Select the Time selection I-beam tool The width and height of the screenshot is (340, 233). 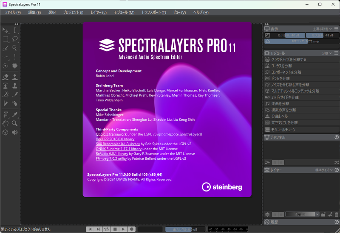coord(15,30)
